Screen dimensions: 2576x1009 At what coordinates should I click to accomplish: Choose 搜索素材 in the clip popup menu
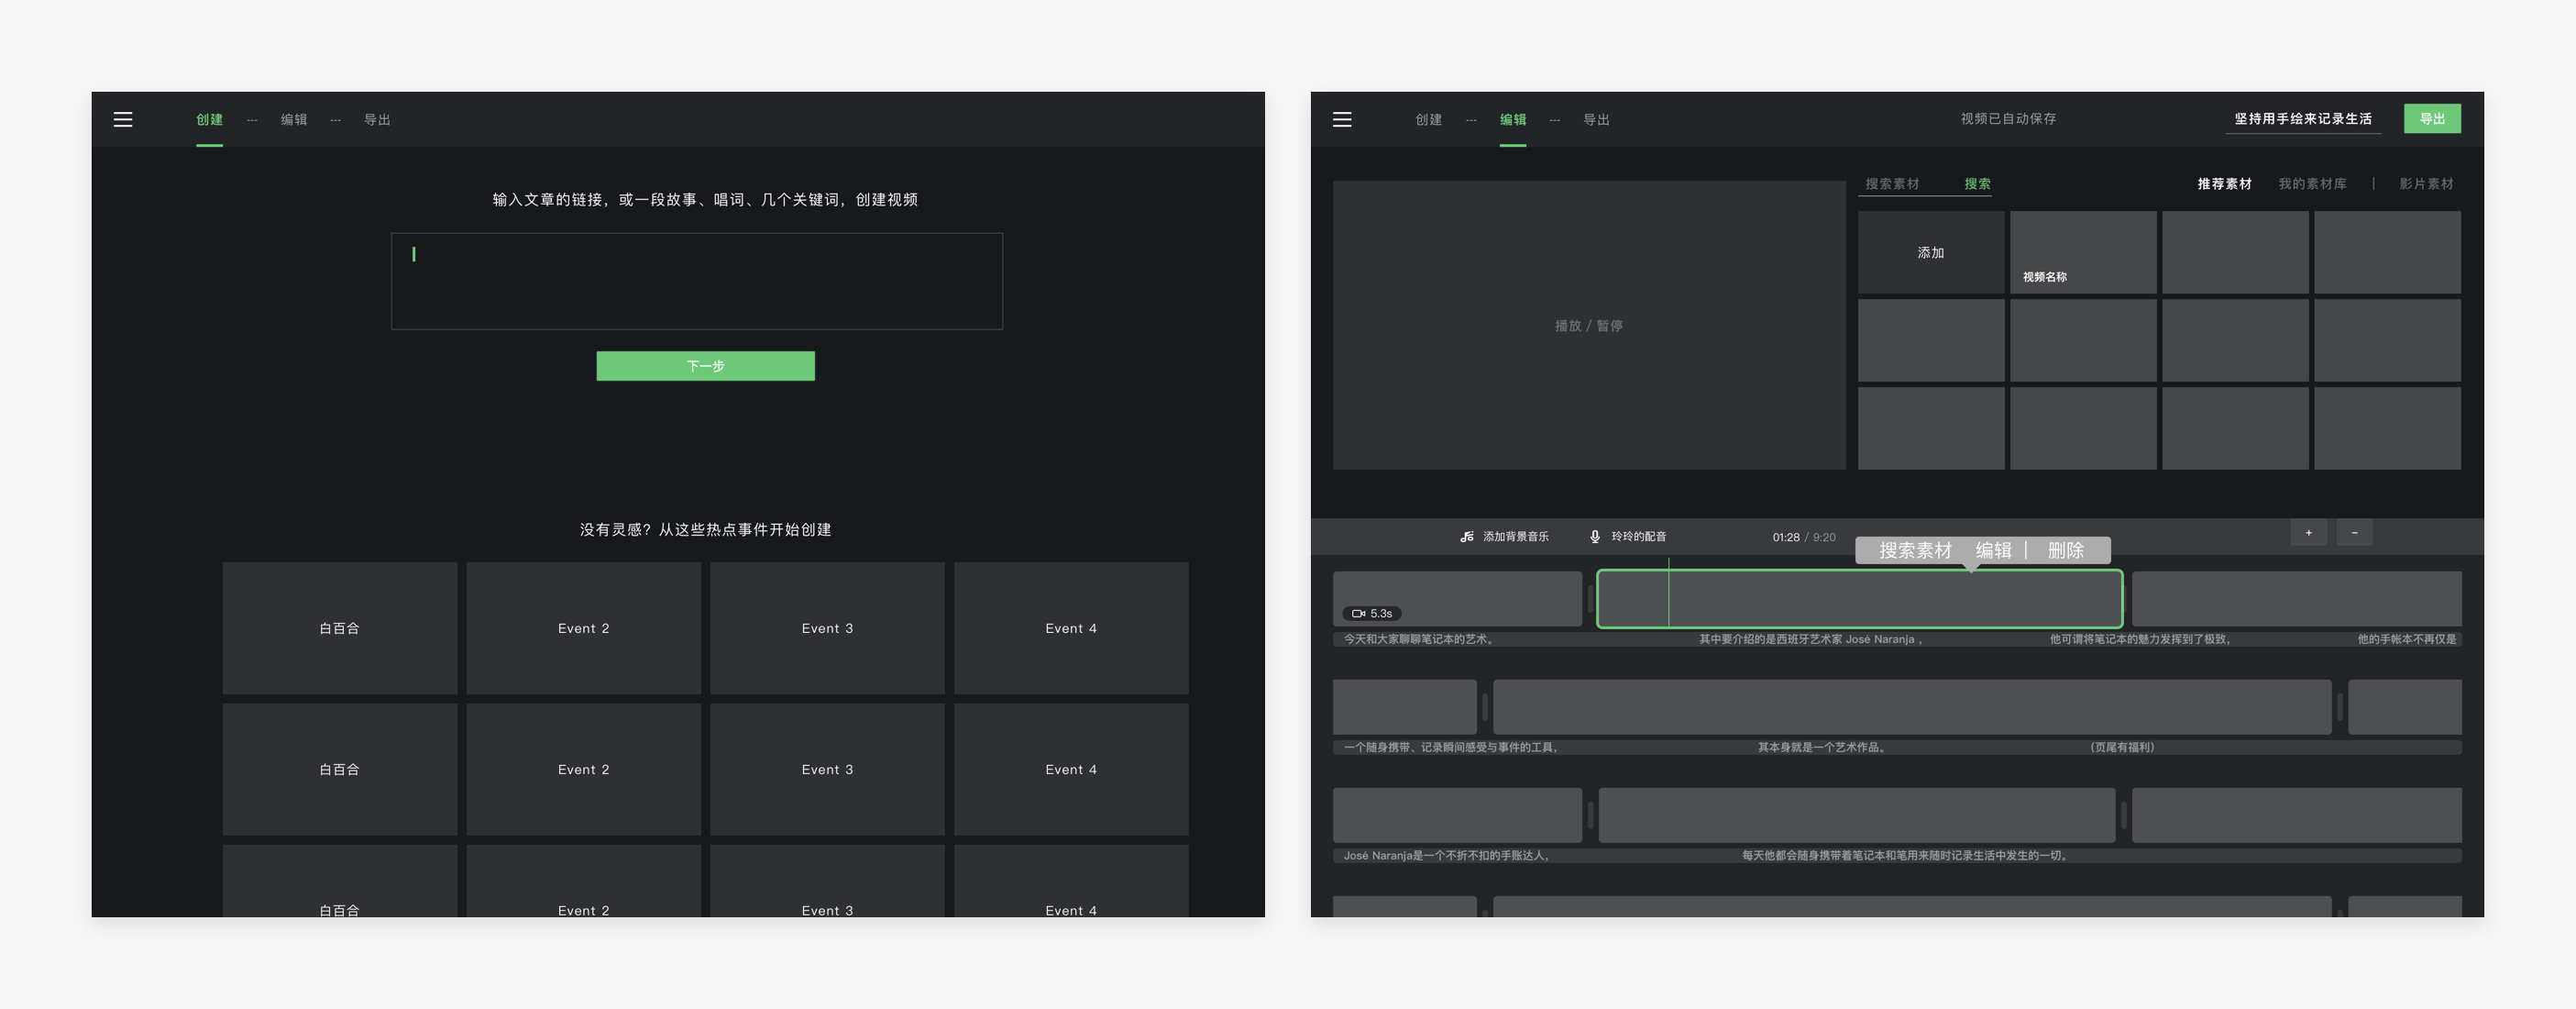point(1914,550)
